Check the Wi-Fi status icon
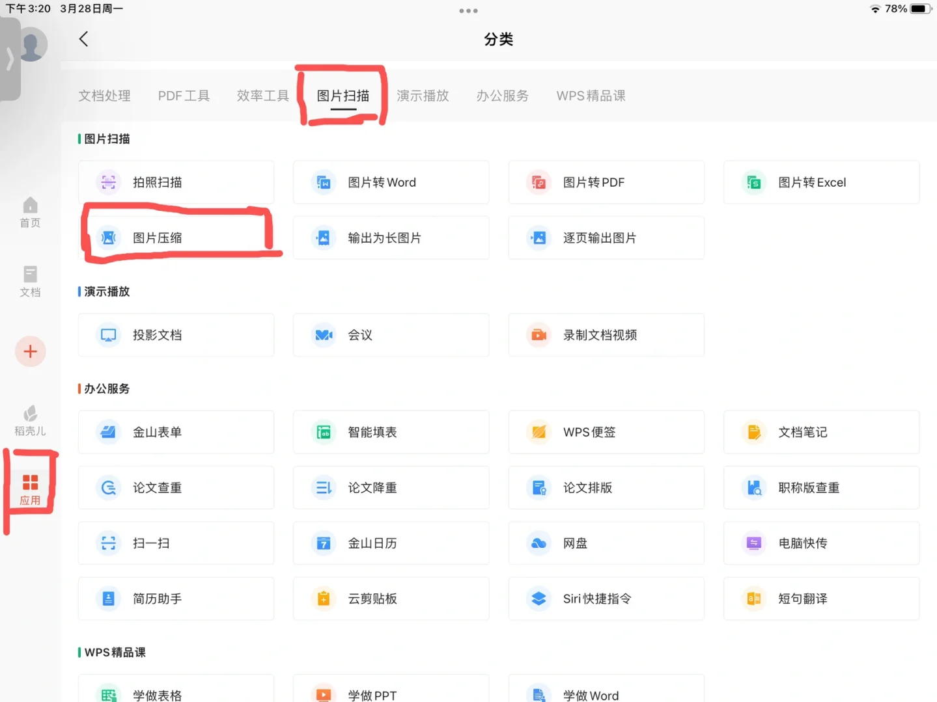Viewport: 937px width, 702px height. 875,8
